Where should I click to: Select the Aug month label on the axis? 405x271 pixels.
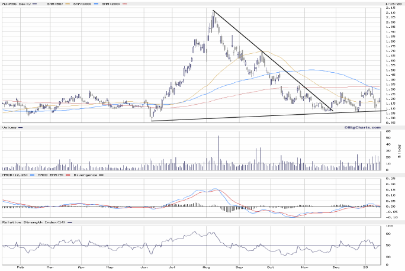(205, 268)
